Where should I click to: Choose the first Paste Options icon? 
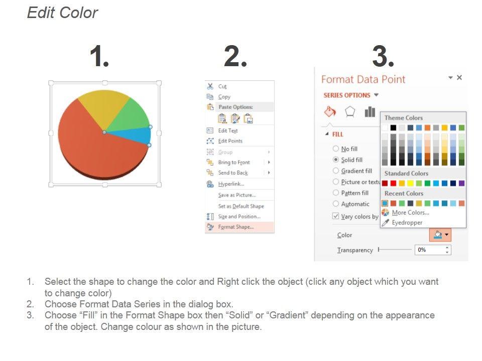222,118
